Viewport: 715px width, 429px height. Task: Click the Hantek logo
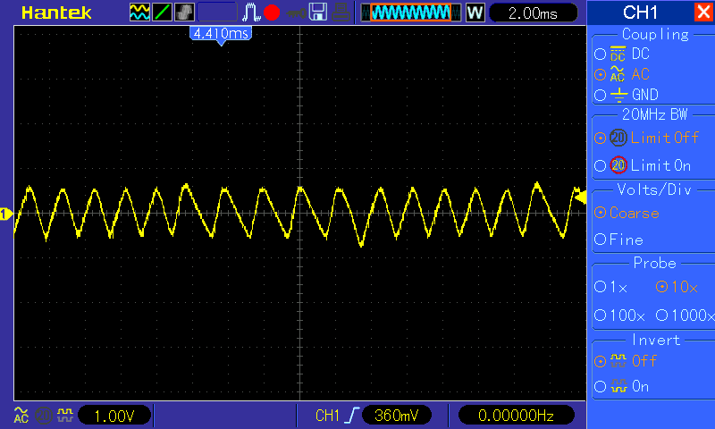(x=56, y=13)
